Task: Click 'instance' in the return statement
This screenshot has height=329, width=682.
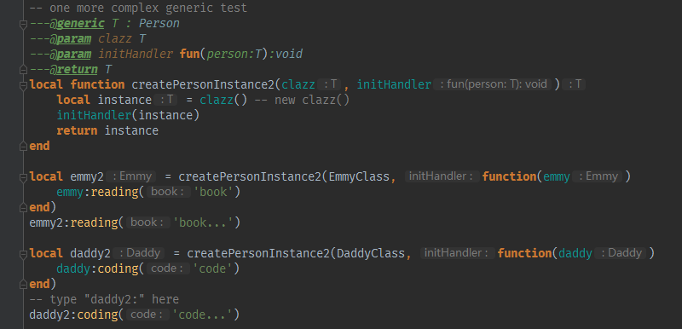Action: coord(131,130)
